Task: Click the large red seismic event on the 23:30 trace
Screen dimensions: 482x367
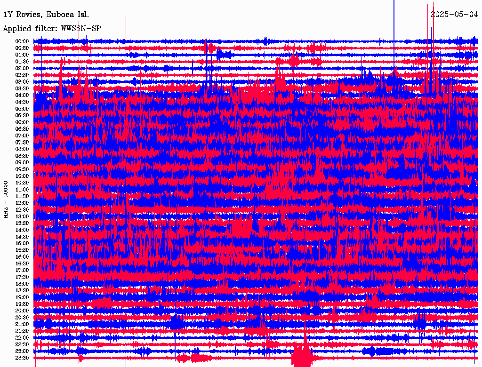Action: (x=302, y=353)
